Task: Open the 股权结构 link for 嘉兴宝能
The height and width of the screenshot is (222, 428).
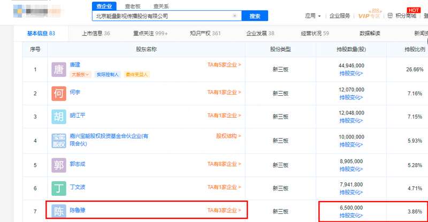Action: tap(228, 136)
